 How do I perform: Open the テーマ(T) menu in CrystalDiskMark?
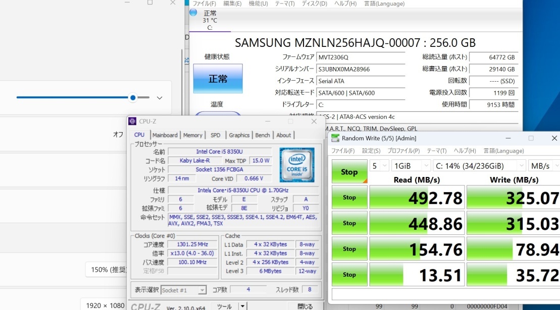coord(436,151)
